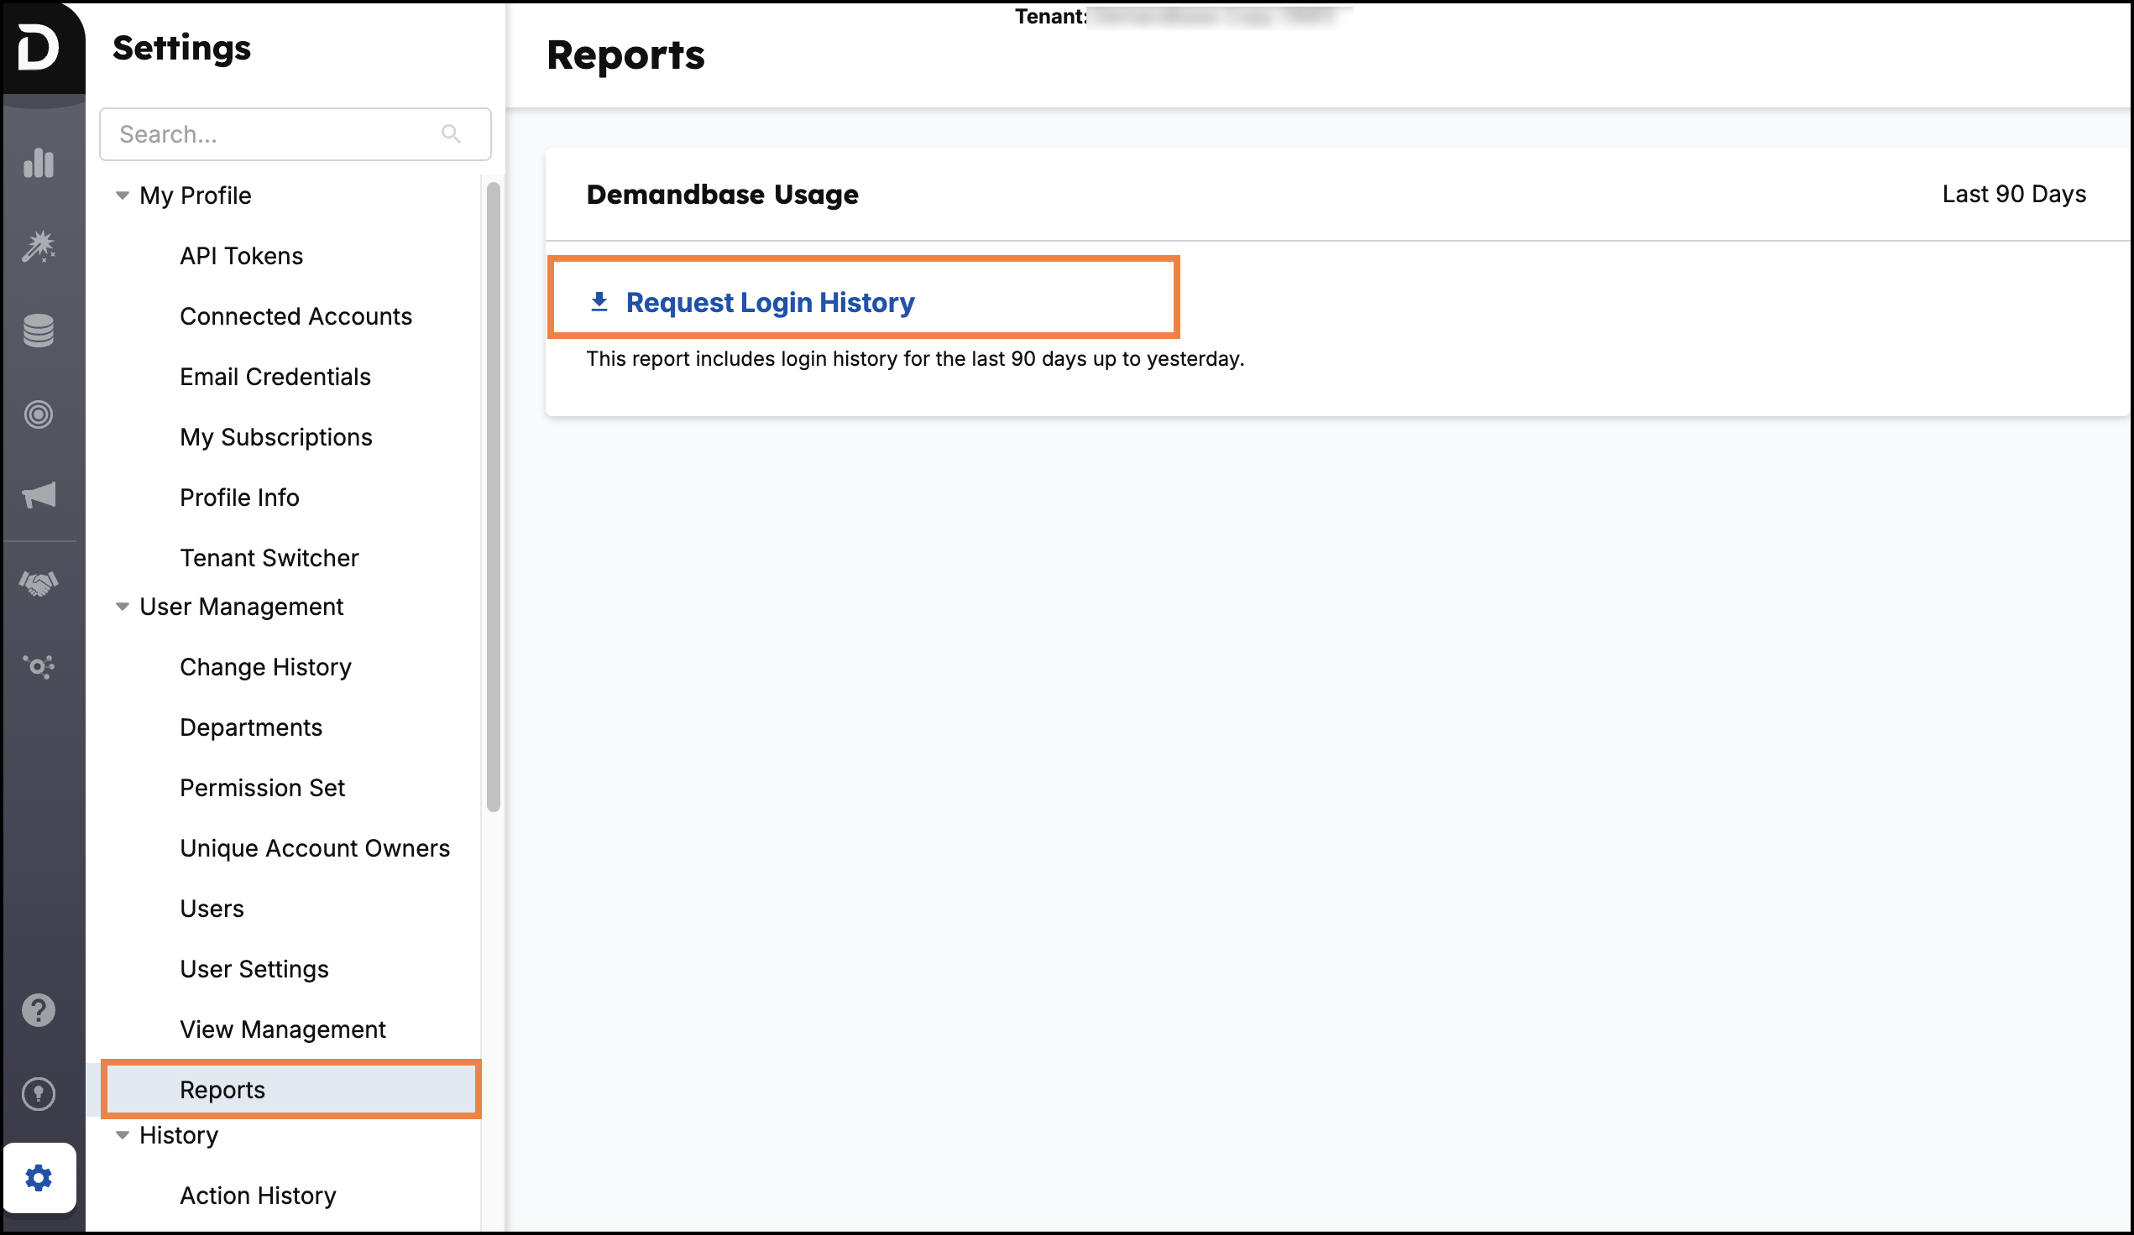Viewport: 2134px width, 1235px height.
Task: Open Departments settings
Action: 251,727
